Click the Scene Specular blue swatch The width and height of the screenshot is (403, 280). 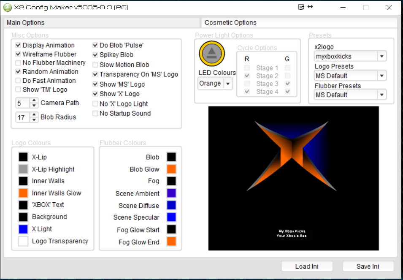[x=171, y=217]
